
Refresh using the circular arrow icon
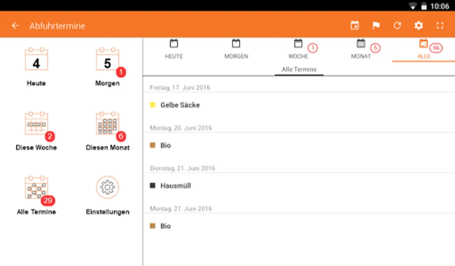[397, 26]
